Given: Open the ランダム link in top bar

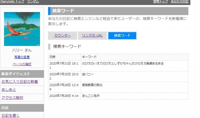Looking at the screenshot, I should point(33,2).
